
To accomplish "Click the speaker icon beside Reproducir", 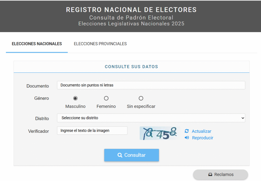I will 187,138.
